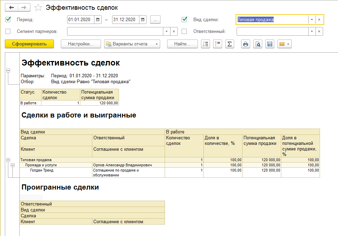Image resolution: width=338 pixels, height=236 pixels.
Task: Click the sum (sigma) icon
Action: point(229,44)
